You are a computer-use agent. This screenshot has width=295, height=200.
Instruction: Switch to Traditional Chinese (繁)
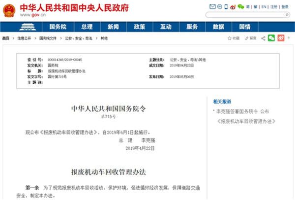255,7
